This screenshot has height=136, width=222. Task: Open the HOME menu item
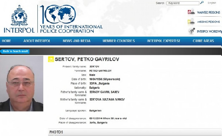coord(6,41)
